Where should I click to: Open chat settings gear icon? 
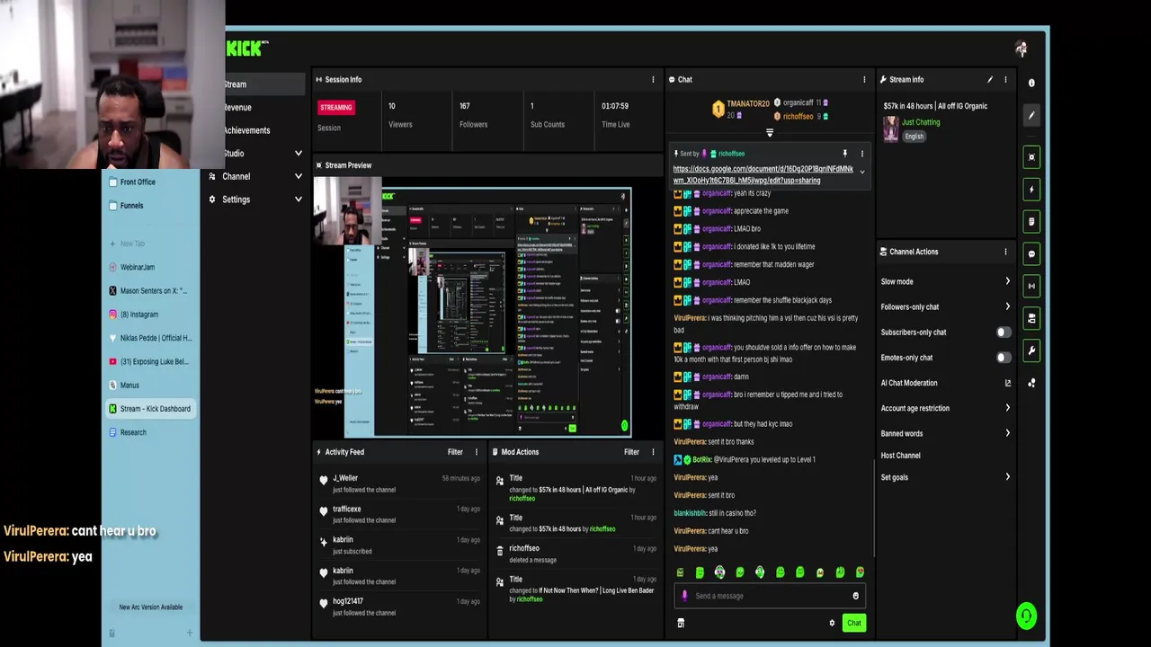point(832,623)
